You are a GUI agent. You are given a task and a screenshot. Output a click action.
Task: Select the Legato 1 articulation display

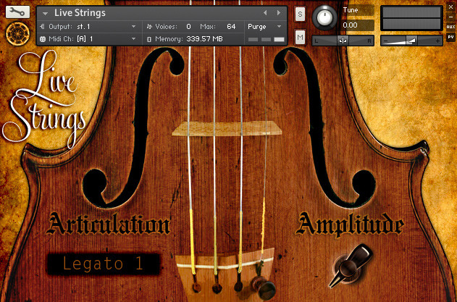(104, 264)
